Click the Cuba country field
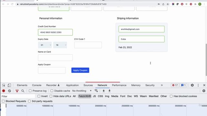 pos(142,39)
